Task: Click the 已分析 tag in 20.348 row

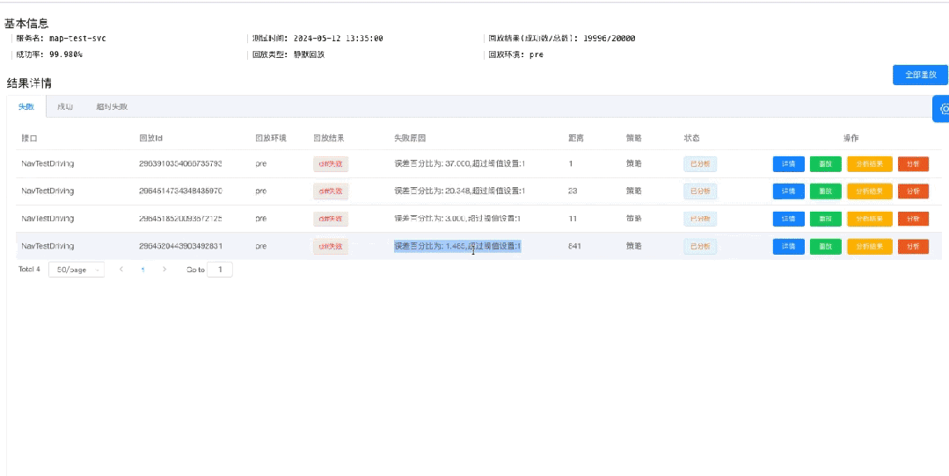Action: click(x=700, y=191)
